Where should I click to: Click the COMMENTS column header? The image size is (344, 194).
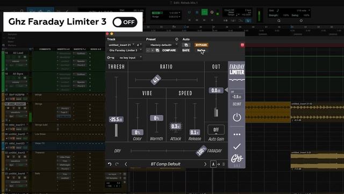click(45, 49)
